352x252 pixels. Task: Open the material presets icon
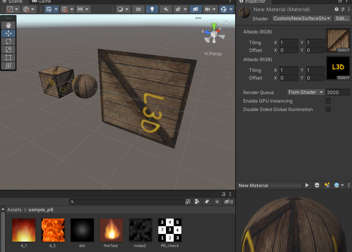pyautogui.click(x=343, y=9)
